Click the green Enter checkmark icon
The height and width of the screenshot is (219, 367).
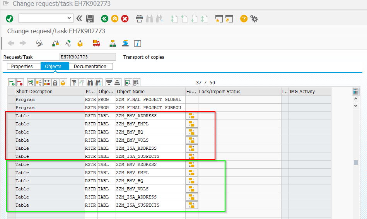coord(10,19)
